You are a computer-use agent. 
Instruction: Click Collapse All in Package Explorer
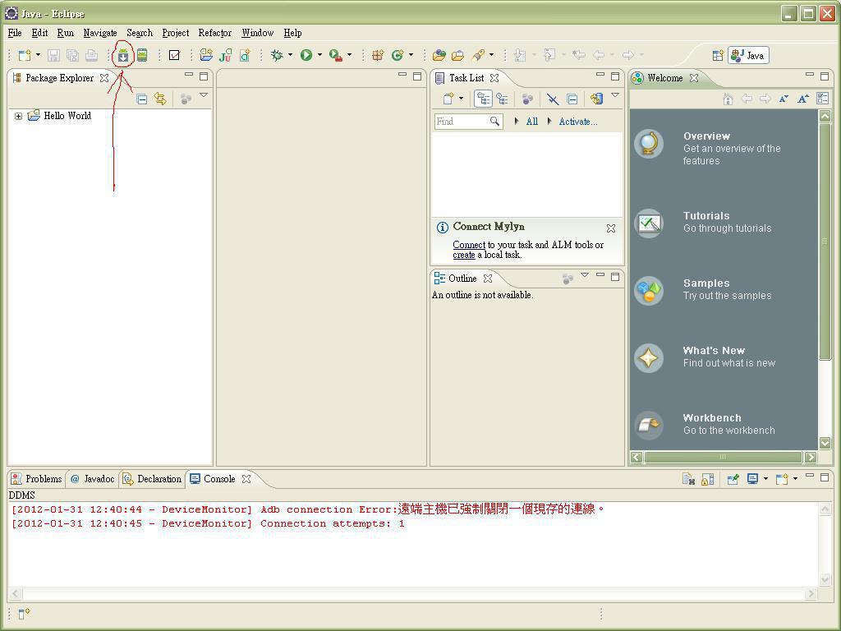(x=142, y=99)
